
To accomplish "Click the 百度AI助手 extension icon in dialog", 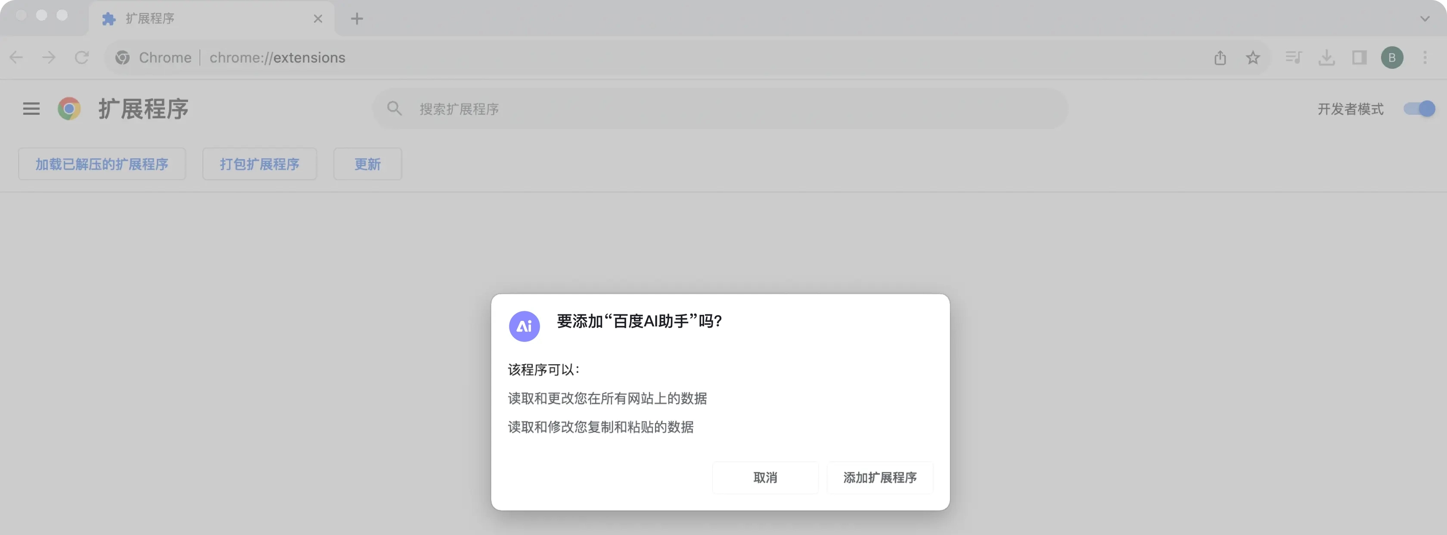I will [x=524, y=326].
